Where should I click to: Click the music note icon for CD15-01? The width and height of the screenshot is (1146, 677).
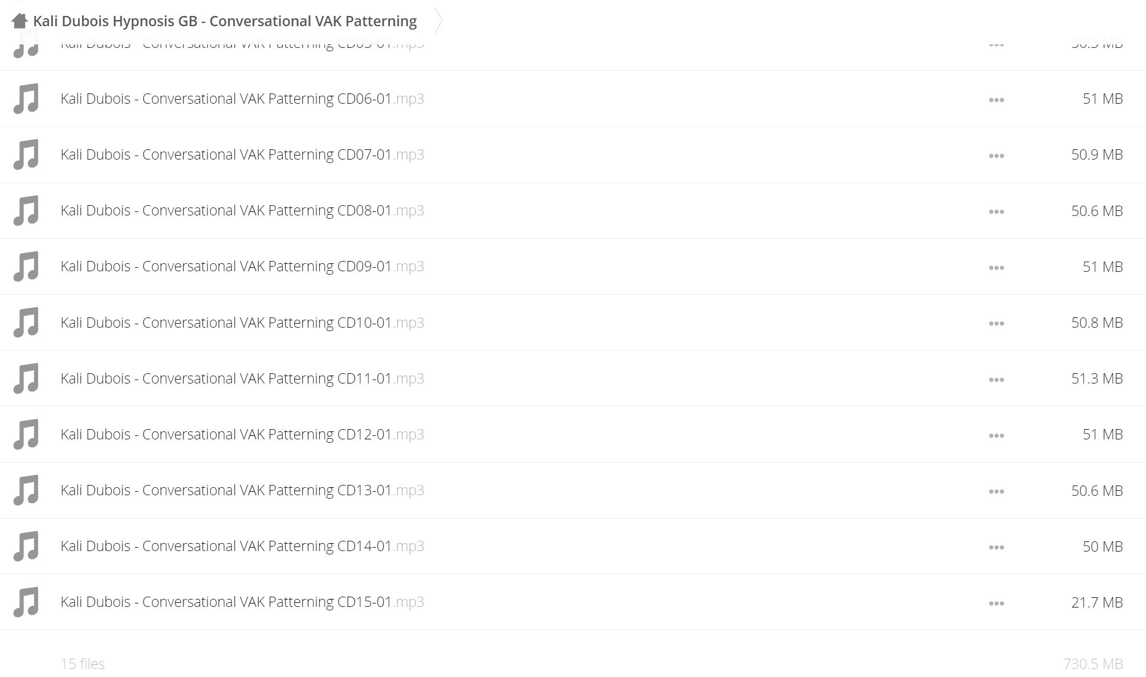coord(26,602)
